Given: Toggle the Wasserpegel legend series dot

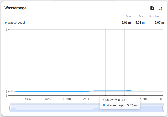Looking at the screenshot, I should pos(6,23).
